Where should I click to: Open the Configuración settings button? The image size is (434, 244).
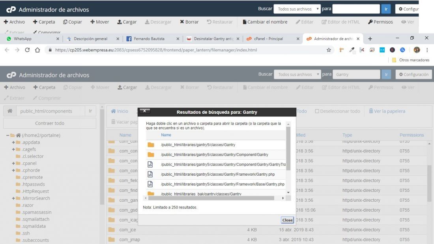click(x=413, y=75)
